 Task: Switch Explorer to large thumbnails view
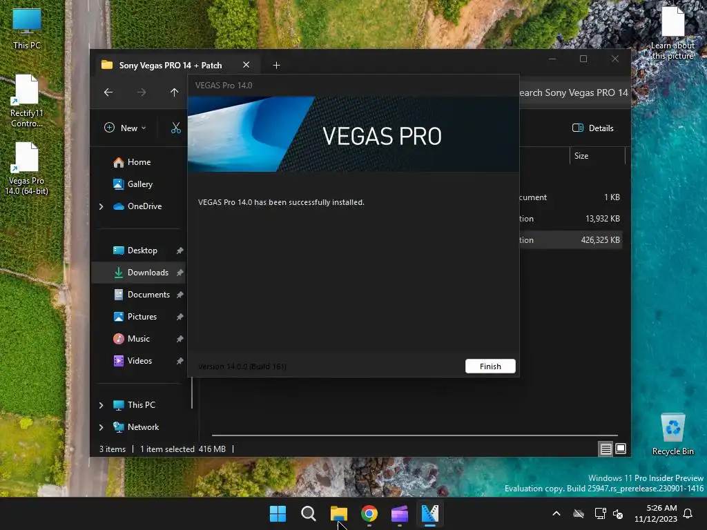pos(621,449)
